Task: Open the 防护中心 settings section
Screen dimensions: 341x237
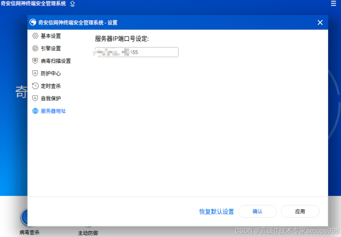Action: [50, 74]
